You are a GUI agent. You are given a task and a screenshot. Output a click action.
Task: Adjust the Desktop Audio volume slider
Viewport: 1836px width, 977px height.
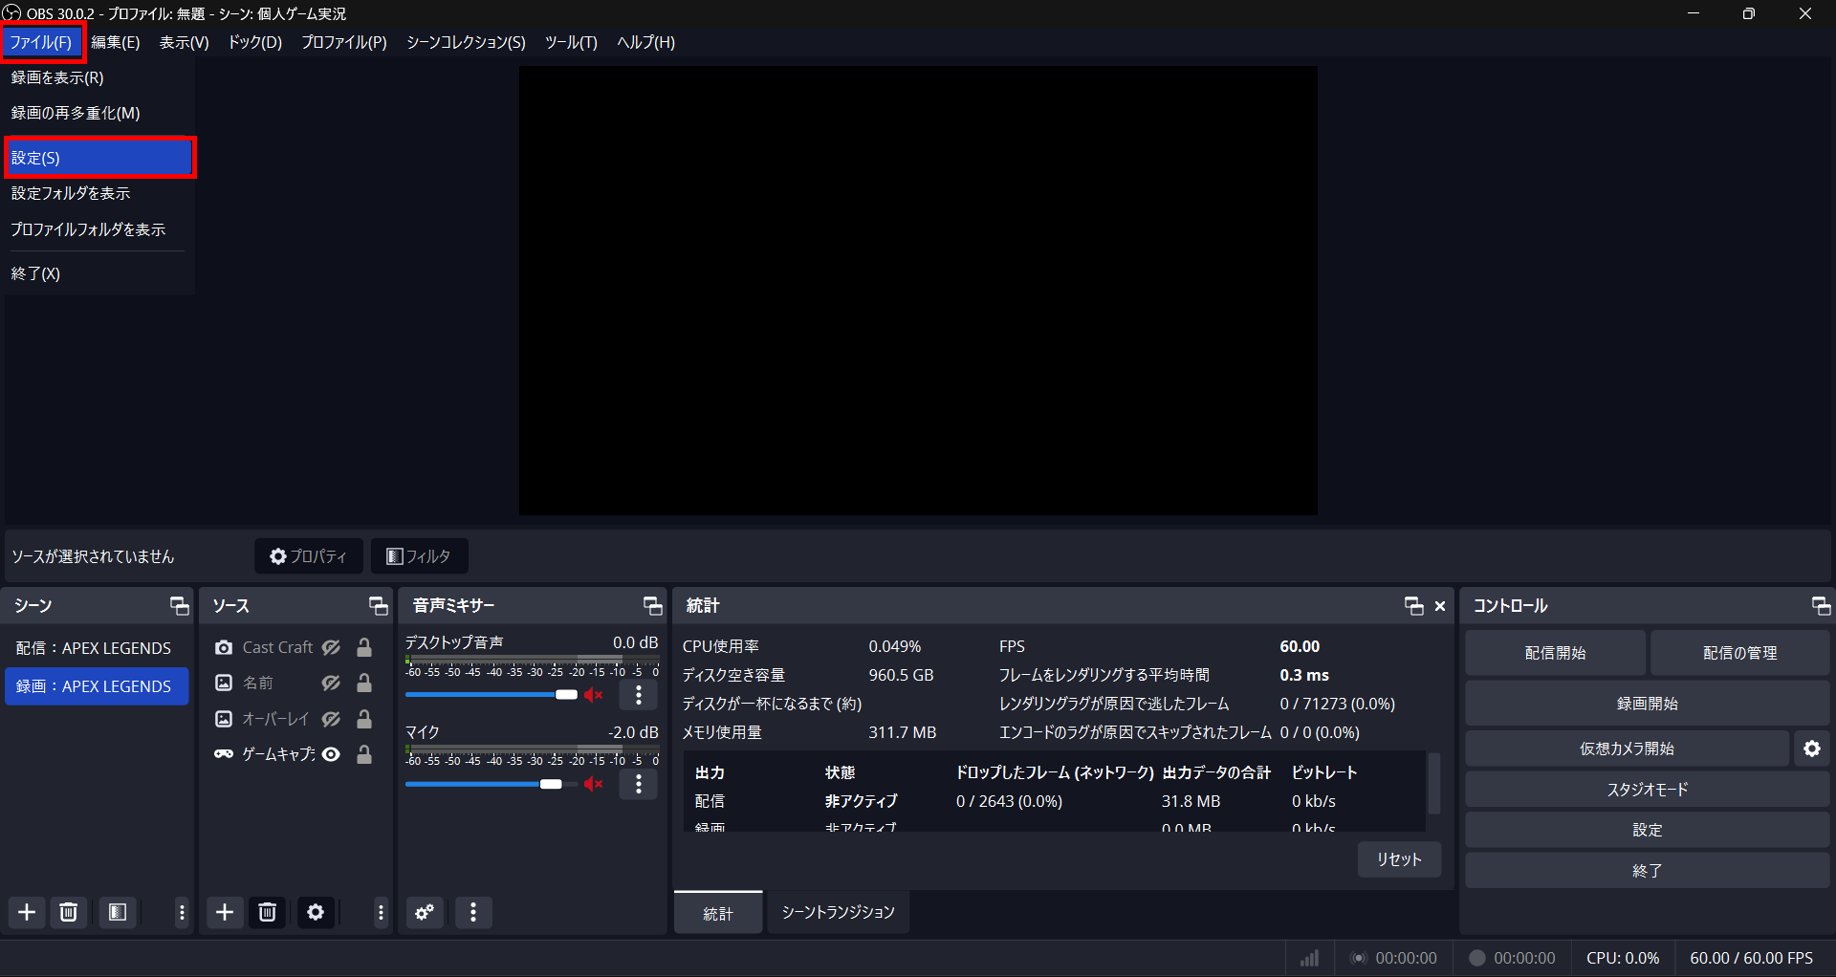coord(492,695)
